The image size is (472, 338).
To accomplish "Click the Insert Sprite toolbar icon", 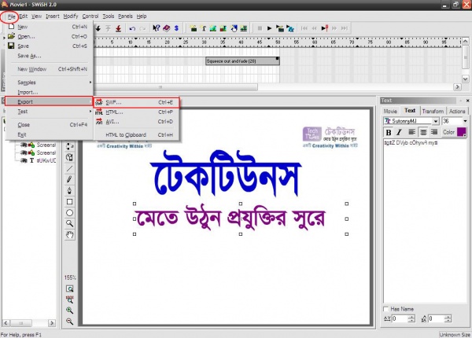I will click(244, 28).
